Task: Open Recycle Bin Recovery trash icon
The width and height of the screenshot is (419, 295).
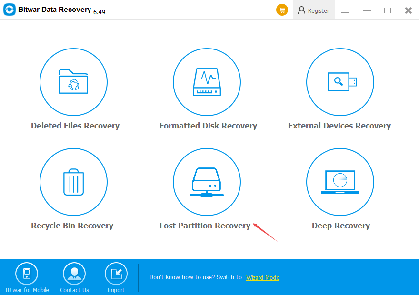Action: (73, 182)
